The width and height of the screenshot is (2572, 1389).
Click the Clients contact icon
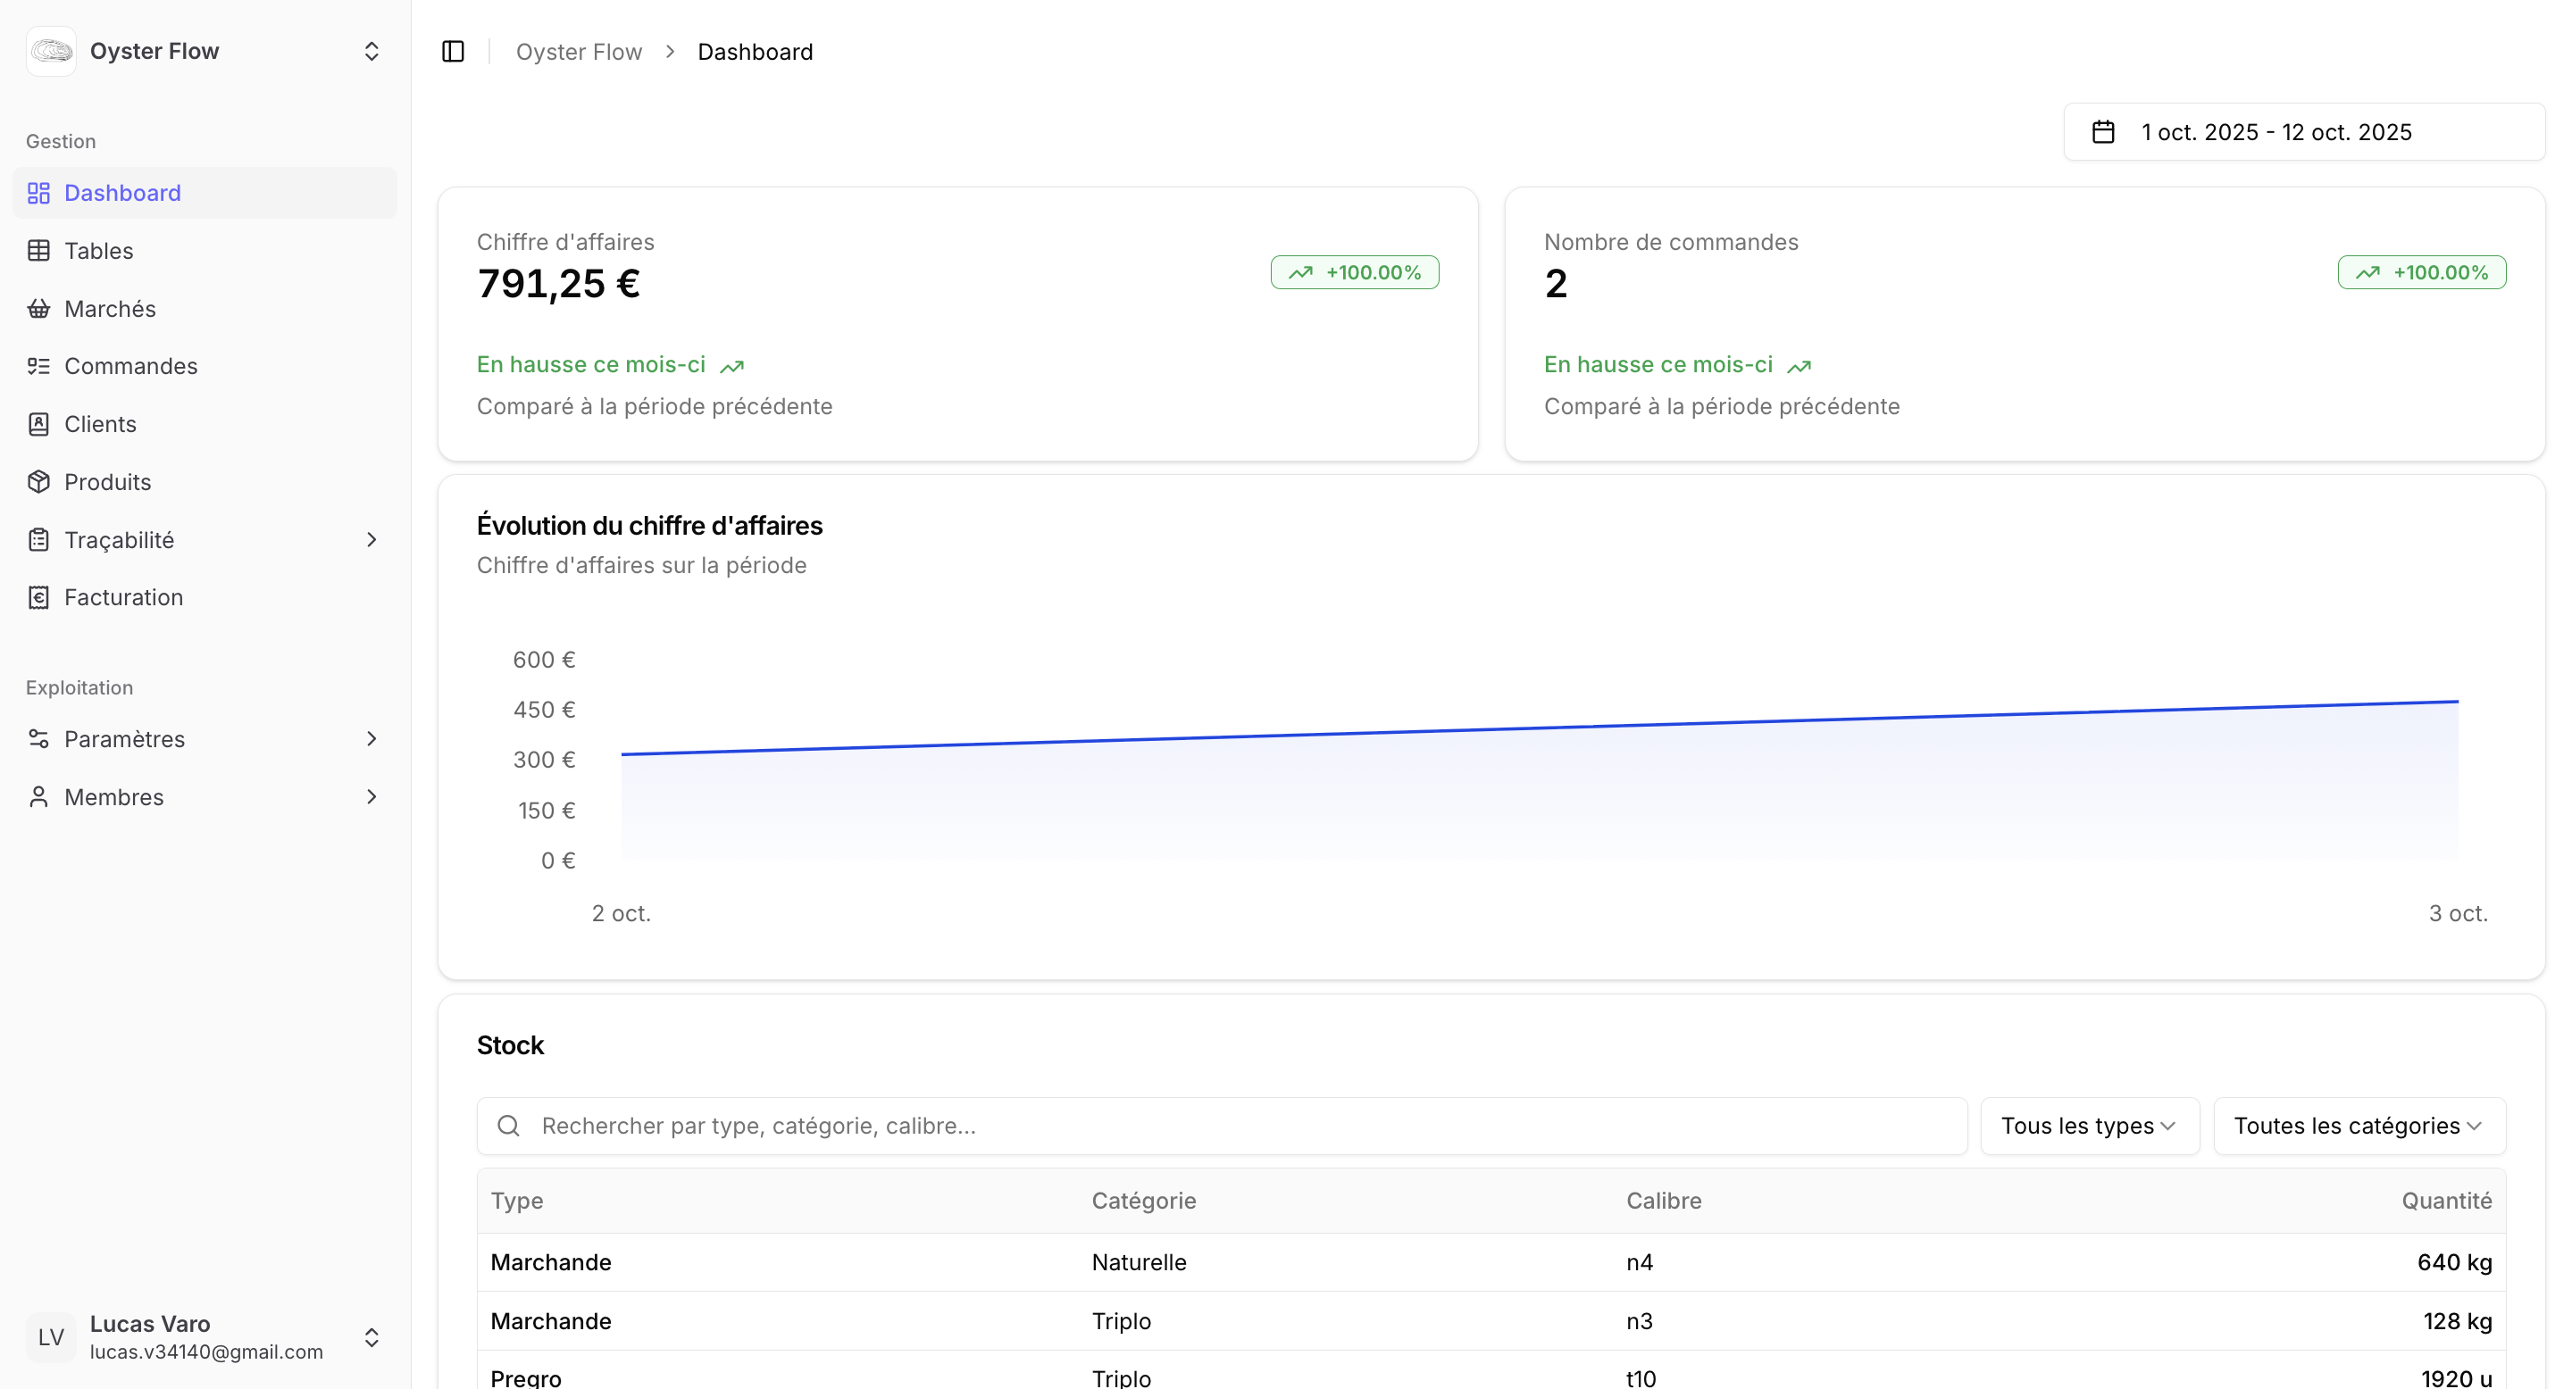[x=39, y=424]
